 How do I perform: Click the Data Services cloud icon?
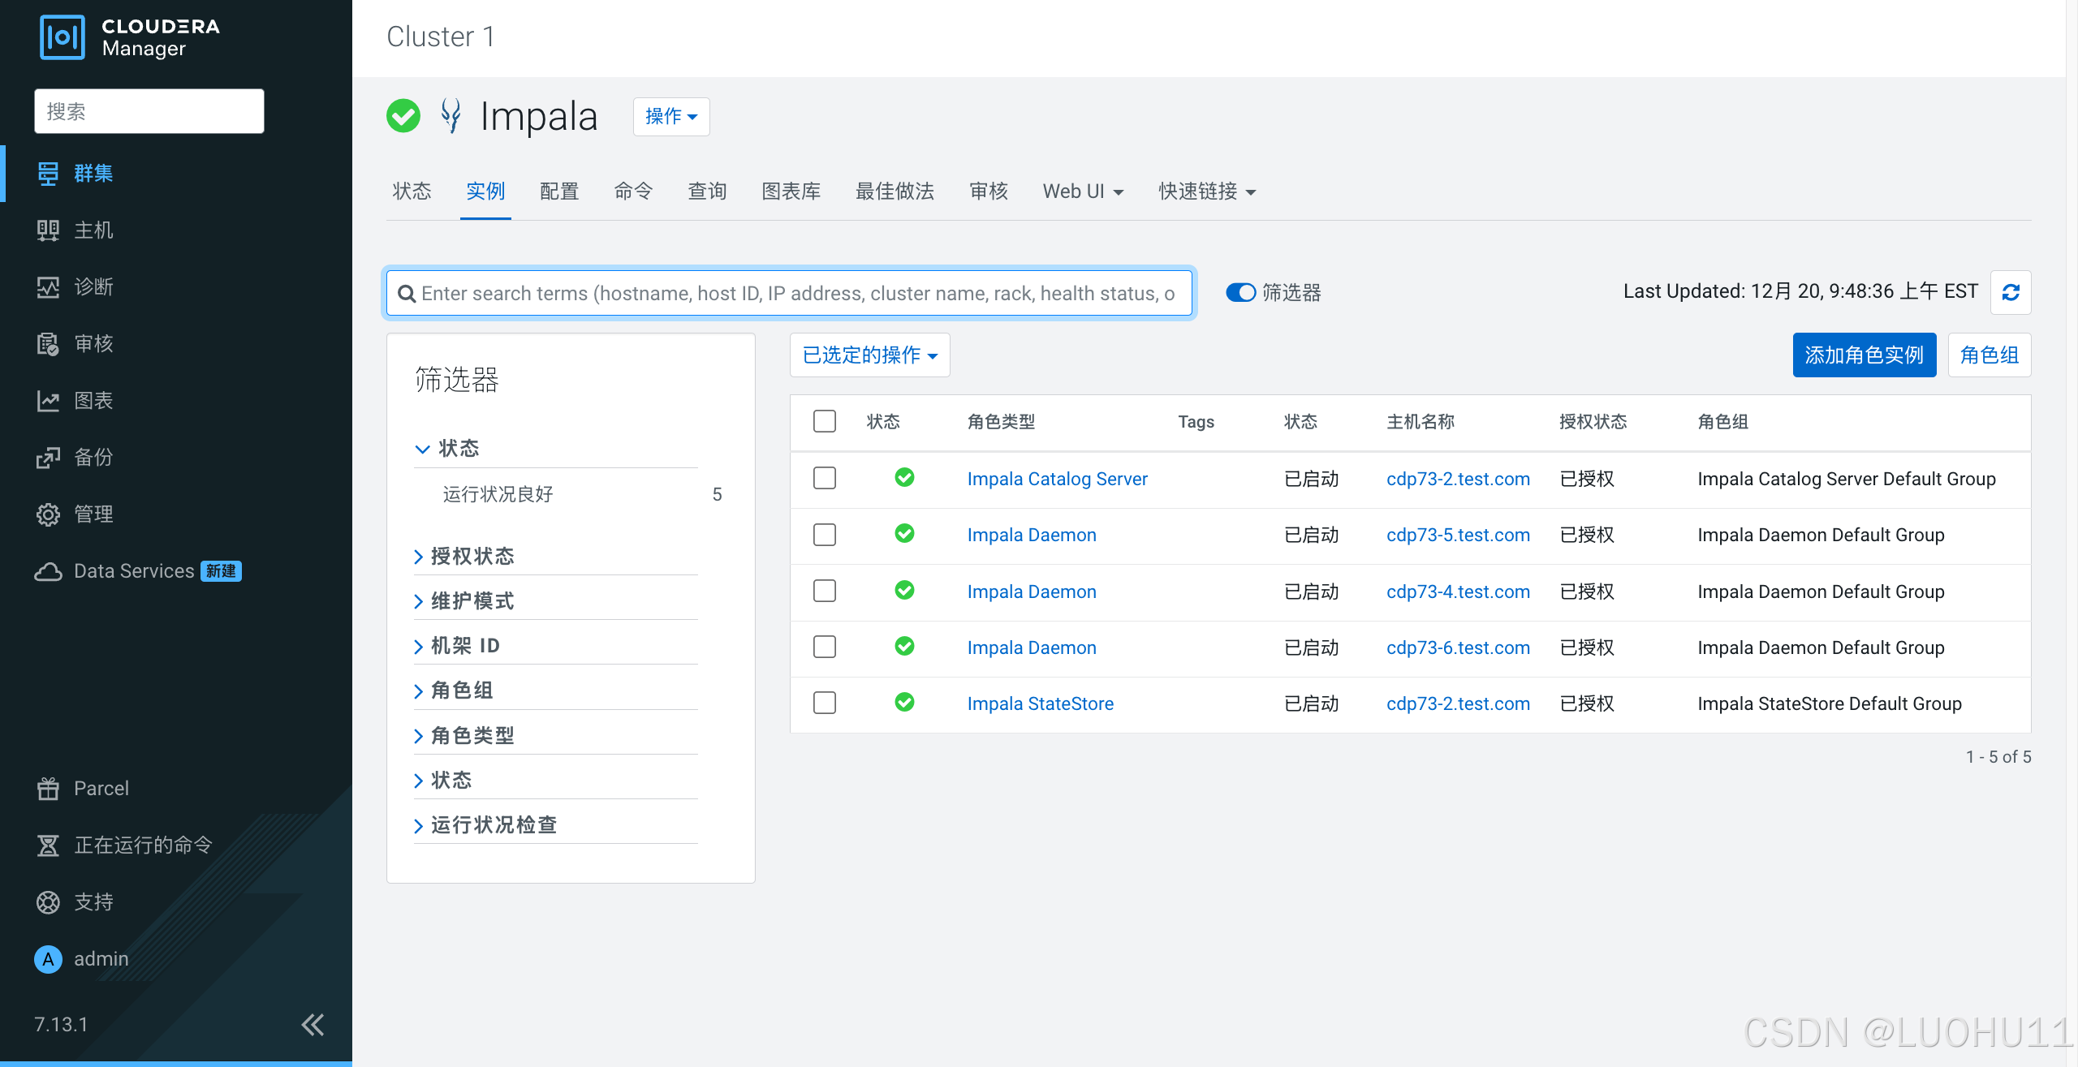click(x=48, y=571)
